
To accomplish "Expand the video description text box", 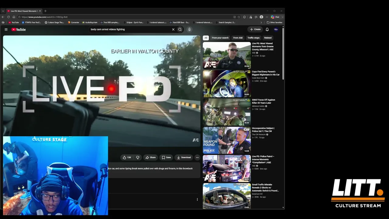I will pyautogui.click(x=154, y=170).
